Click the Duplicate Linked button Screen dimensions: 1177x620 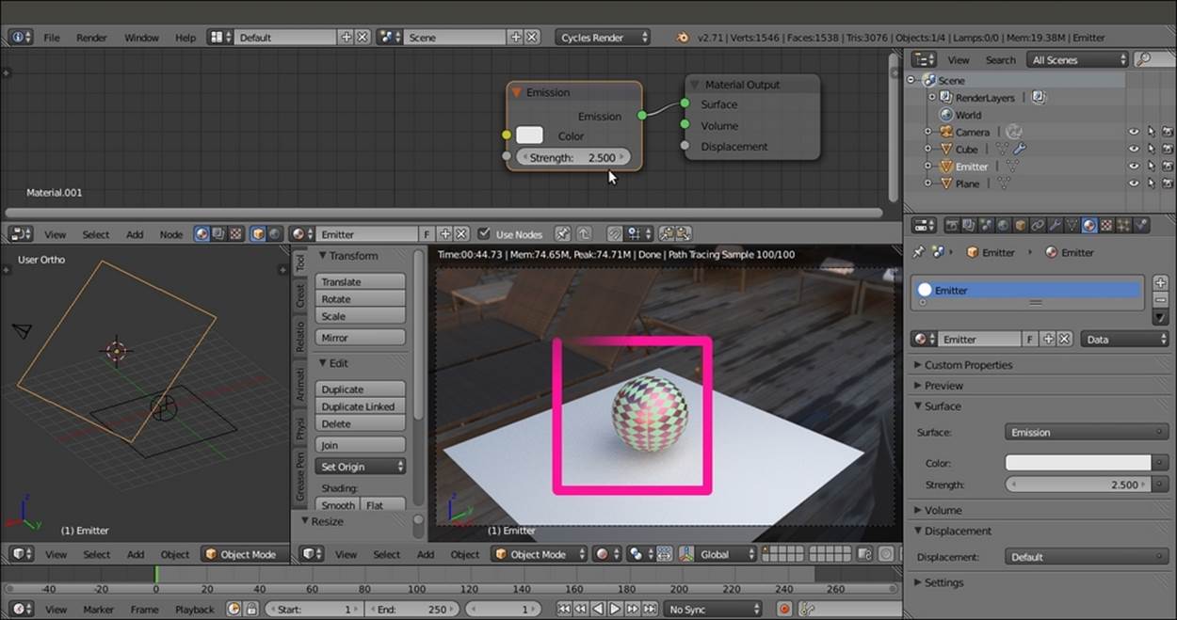[358, 406]
